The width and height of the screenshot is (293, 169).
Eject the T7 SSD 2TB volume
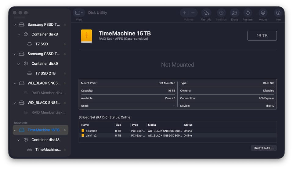tap(65, 74)
